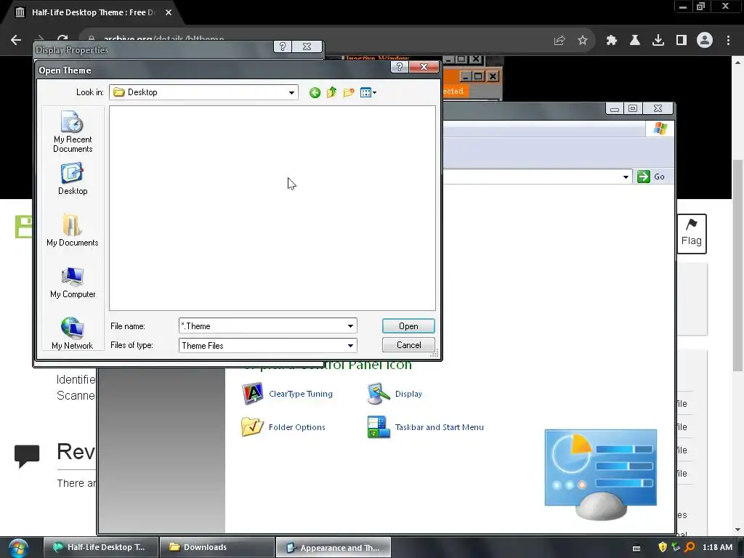The height and width of the screenshot is (558, 744).
Task: Open Chrome extensions puzzle icon
Action: pyautogui.click(x=612, y=41)
